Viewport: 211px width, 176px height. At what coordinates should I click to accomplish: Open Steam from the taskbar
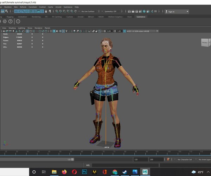tap(125, 172)
